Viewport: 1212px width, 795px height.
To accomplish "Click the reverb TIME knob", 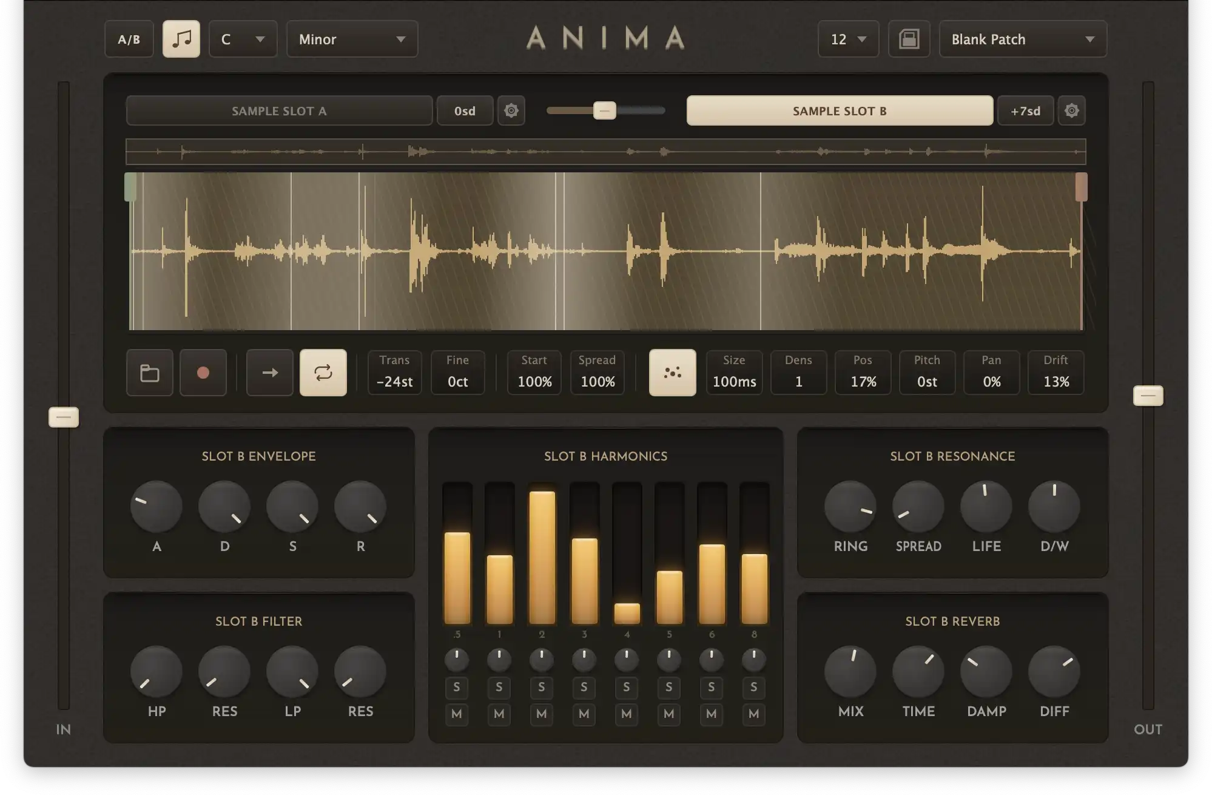I will pyautogui.click(x=918, y=672).
